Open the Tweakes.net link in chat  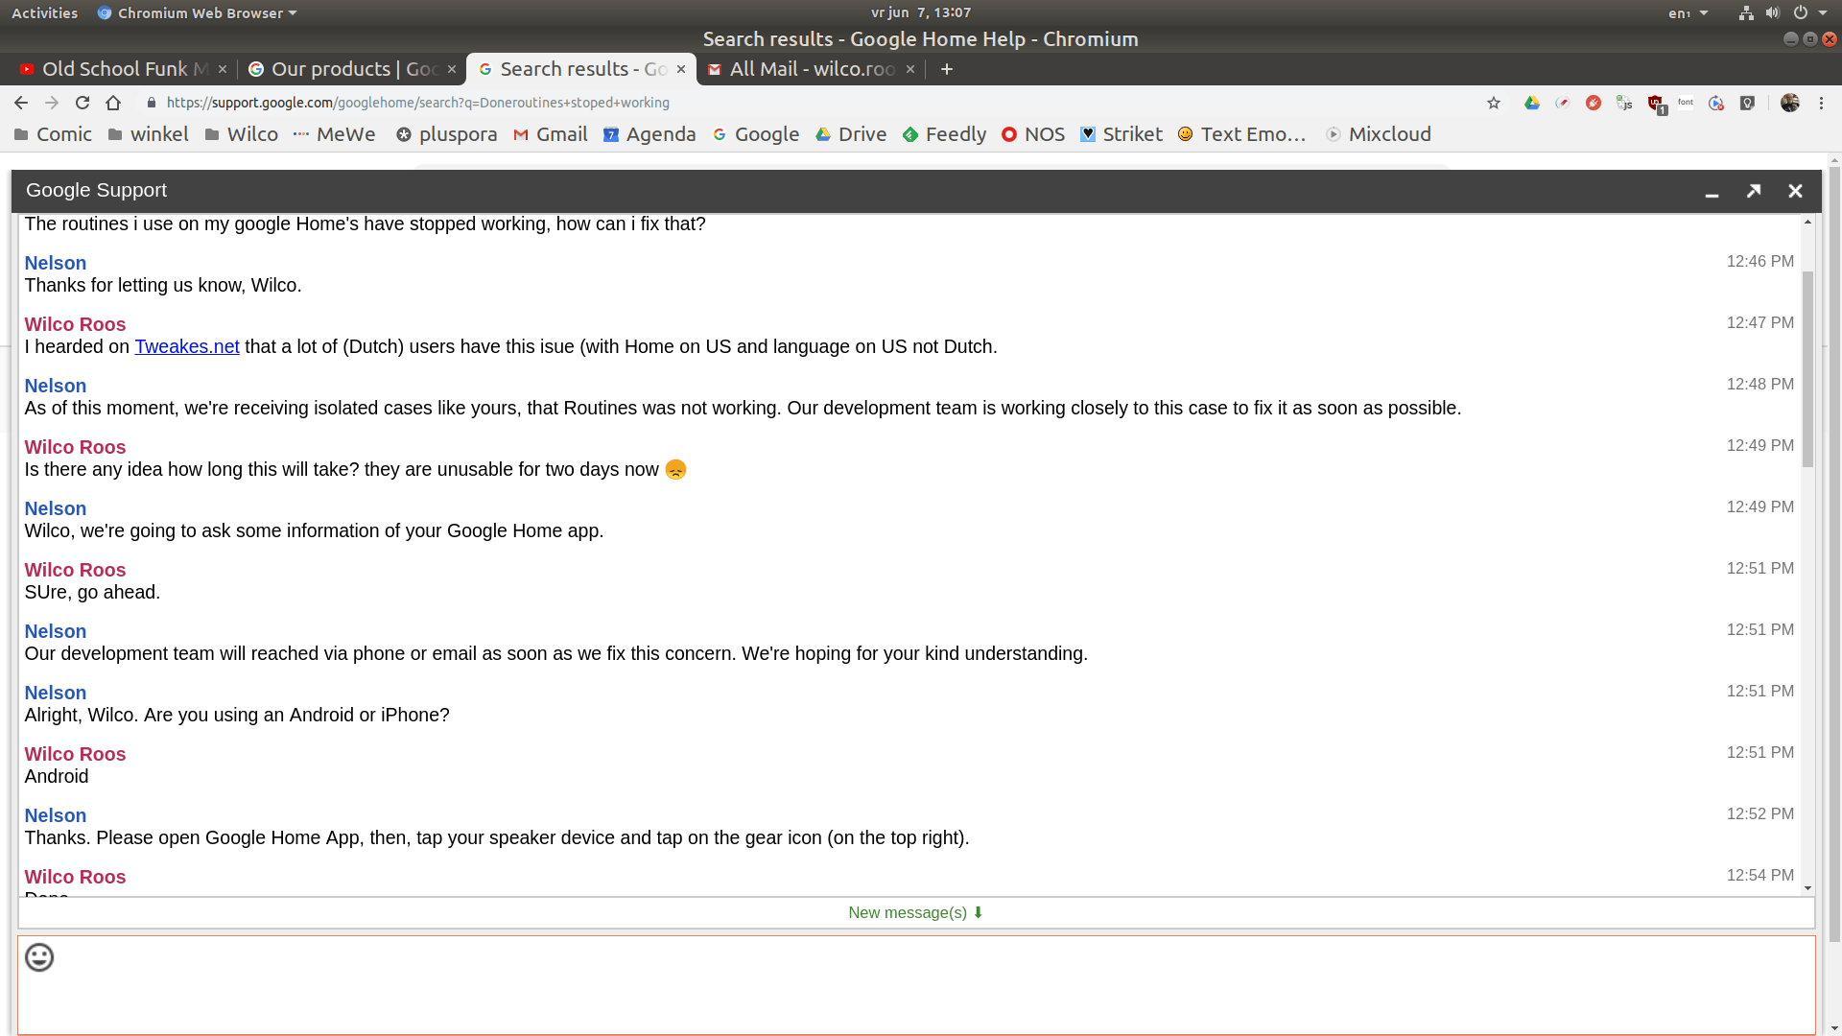186,347
